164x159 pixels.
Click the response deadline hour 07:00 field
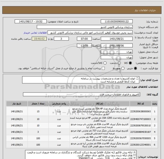[84, 39]
